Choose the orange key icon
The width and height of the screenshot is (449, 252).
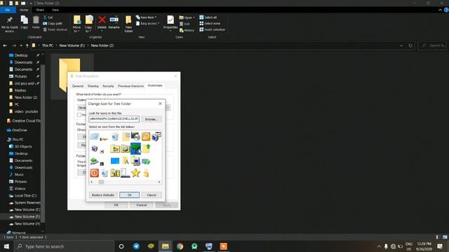(x=146, y=136)
